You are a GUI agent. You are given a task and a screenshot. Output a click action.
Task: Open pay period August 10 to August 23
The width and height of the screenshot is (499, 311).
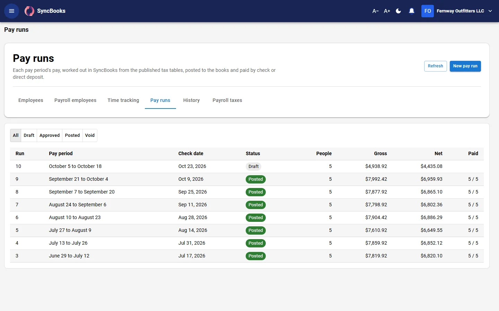(75, 217)
